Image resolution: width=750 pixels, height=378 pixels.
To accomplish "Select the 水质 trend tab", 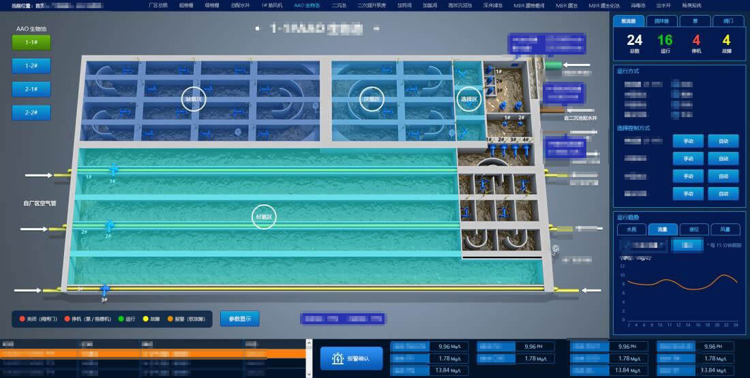I will (631, 230).
